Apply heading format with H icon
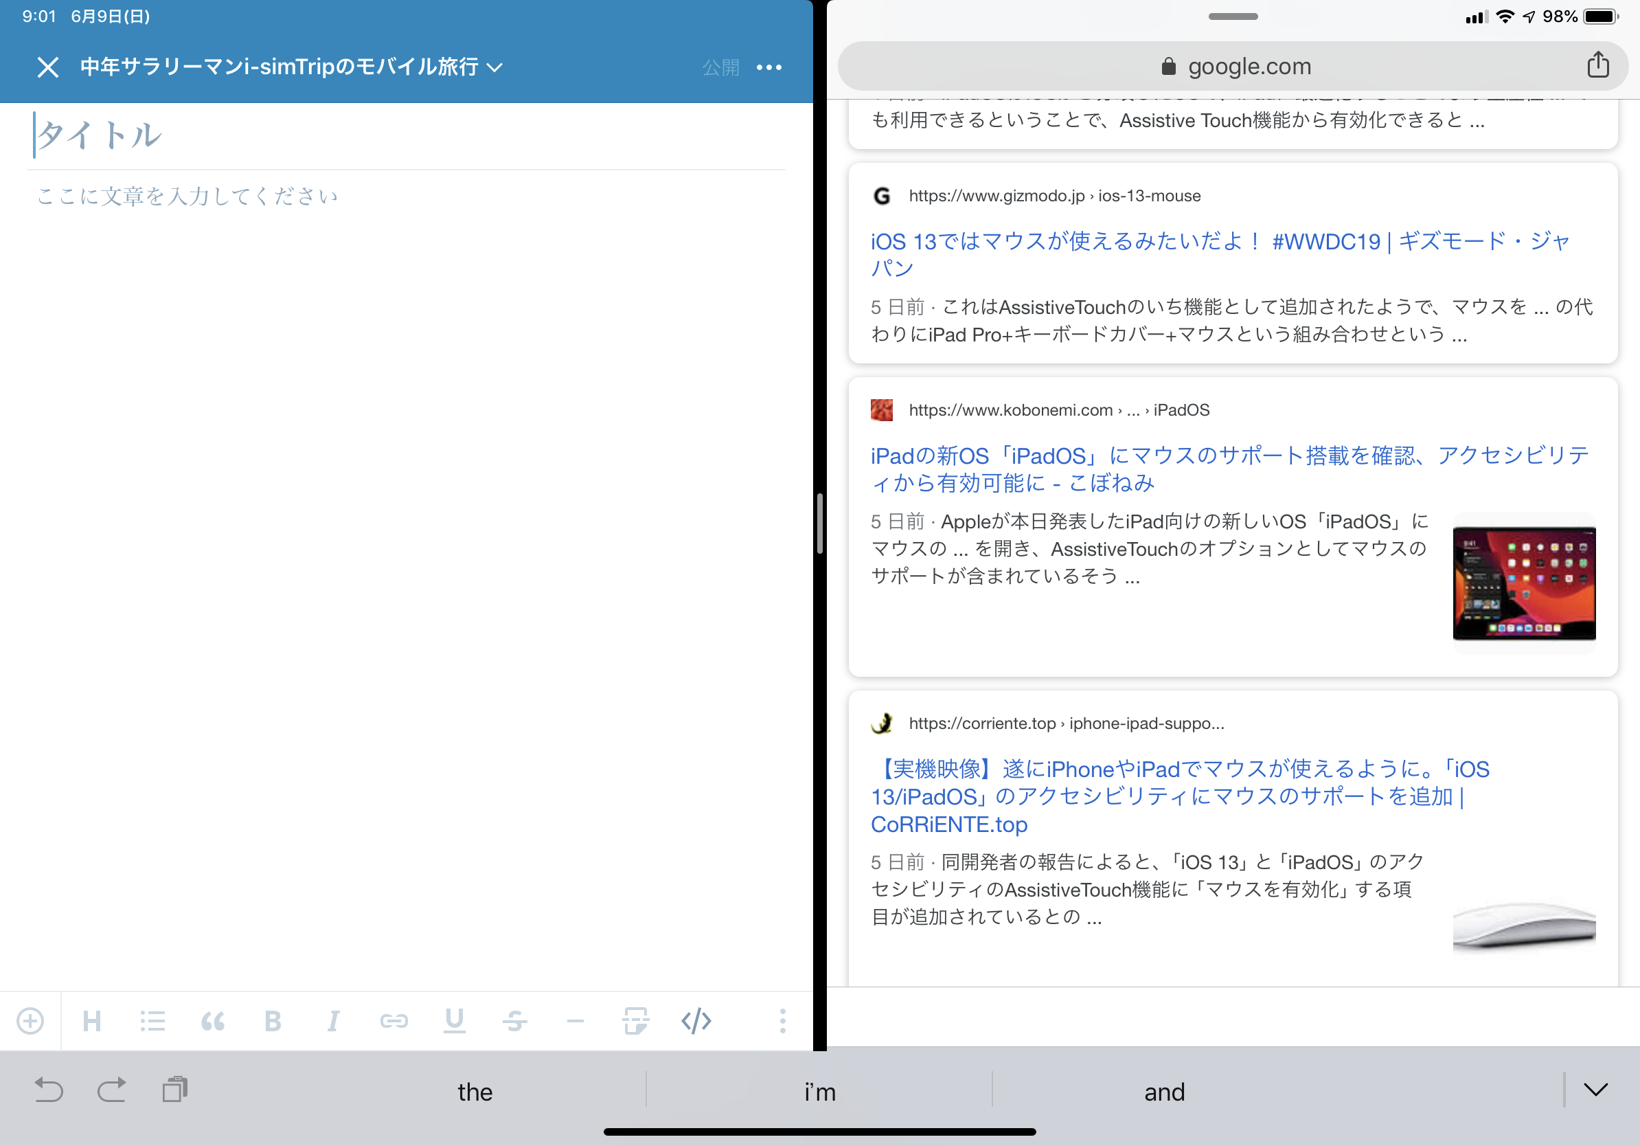Screen dimensions: 1640x1146 click(x=91, y=1021)
